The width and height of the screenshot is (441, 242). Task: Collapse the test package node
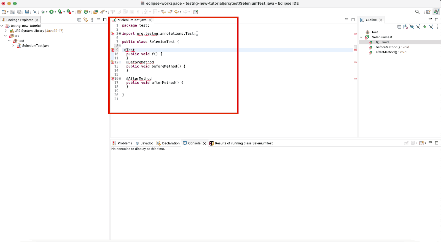point(9,41)
